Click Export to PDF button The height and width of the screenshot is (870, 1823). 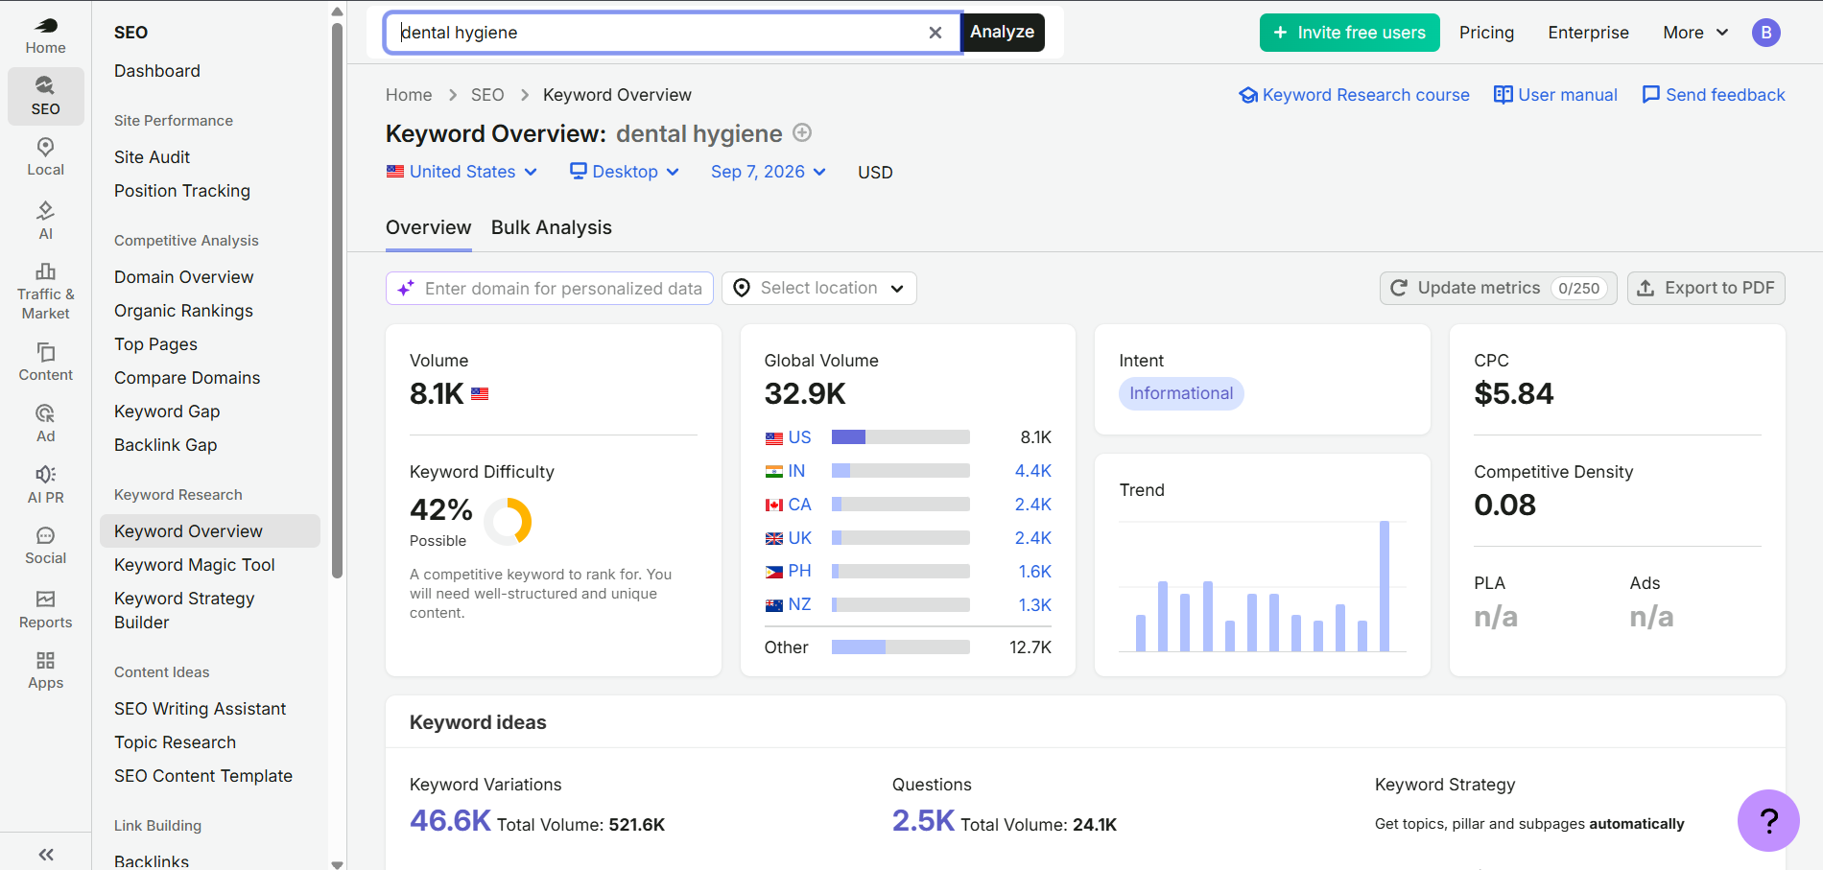1706,288
